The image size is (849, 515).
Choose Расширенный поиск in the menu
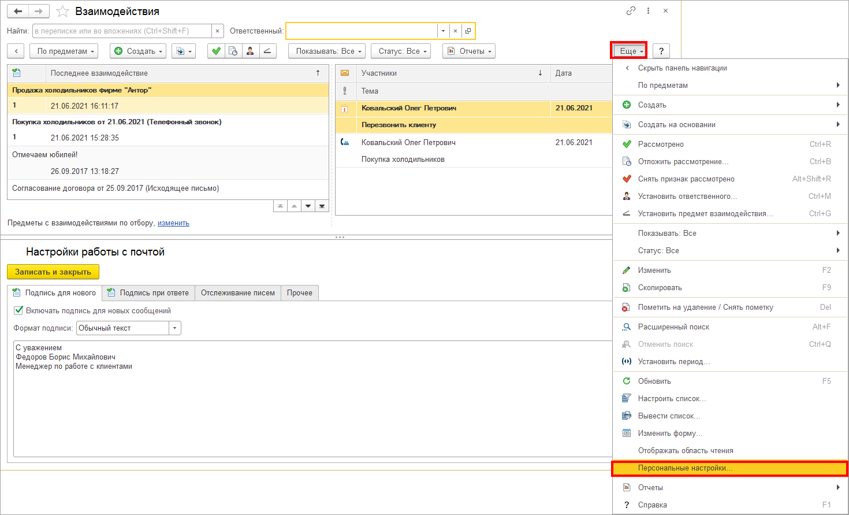click(730, 327)
